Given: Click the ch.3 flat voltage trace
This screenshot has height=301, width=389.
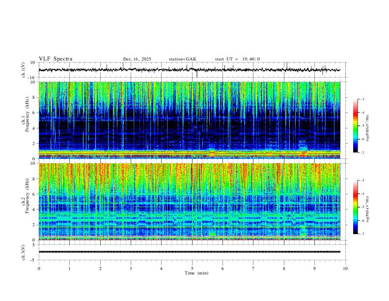Looking at the screenshot, I should [x=189, y=252].
